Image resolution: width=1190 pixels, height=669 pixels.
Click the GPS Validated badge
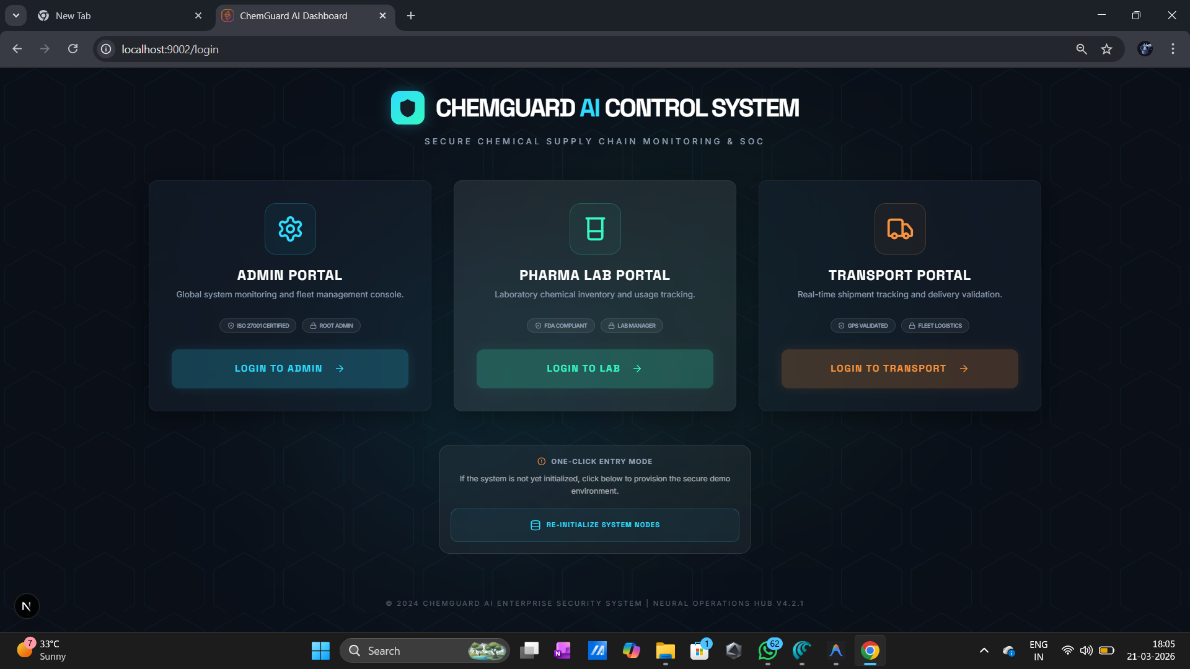(863, 326)
